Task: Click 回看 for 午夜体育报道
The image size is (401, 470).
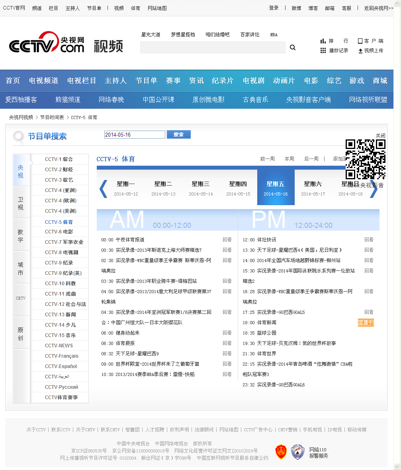Action: click(x=227, y=240)
